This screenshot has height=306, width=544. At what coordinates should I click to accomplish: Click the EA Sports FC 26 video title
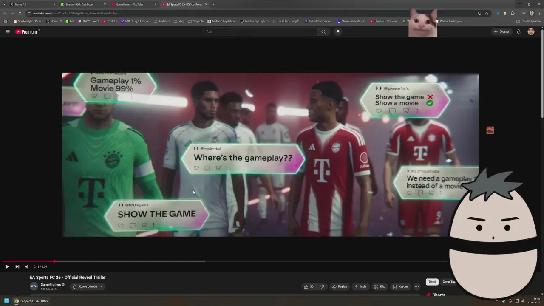tap(68, 277)
